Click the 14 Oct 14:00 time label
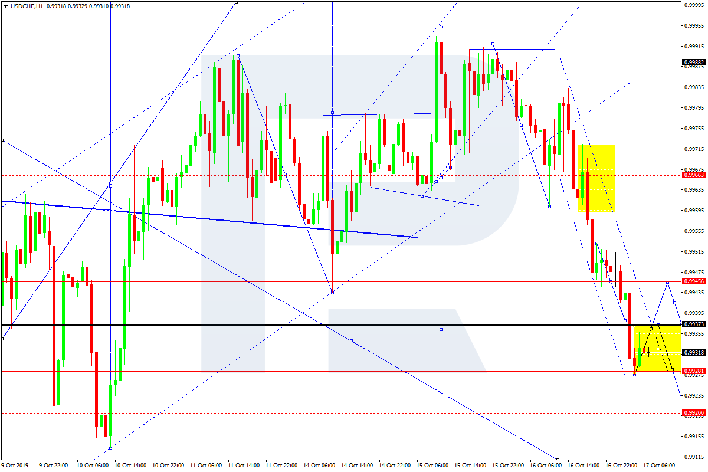708x472 pixels. coord(356,466)
